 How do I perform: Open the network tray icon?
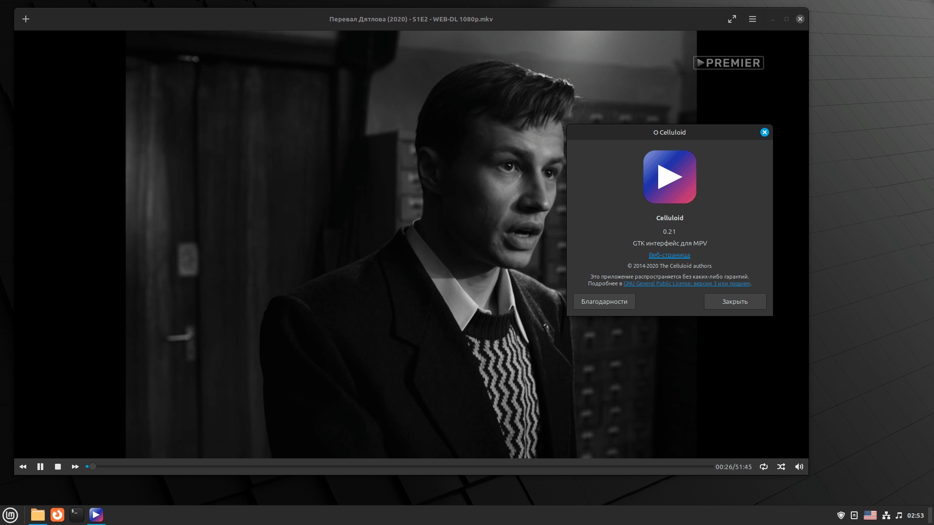pyautogui.click(x=886, y=515)
